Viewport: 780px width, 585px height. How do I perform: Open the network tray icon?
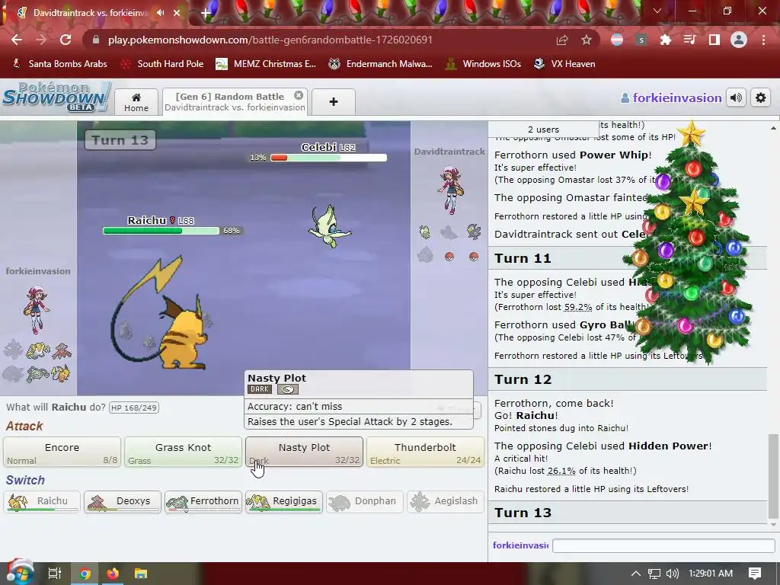[x=654, y=574]
